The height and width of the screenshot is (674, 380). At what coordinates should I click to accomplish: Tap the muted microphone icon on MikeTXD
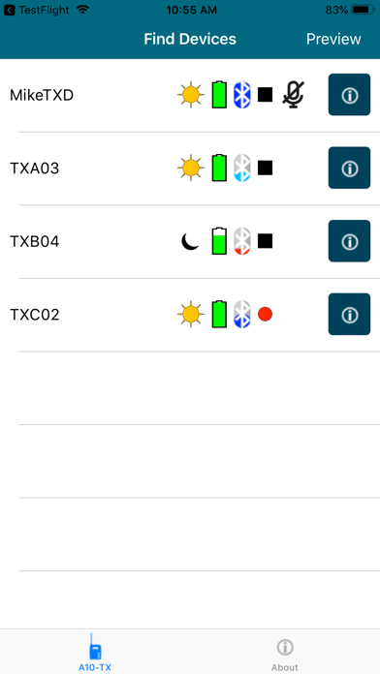tap(293, 95)
